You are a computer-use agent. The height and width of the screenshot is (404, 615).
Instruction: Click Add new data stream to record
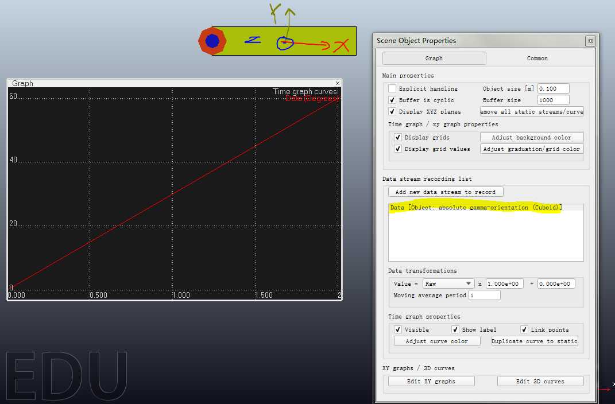pyautogui.click(x=446, y=192)
